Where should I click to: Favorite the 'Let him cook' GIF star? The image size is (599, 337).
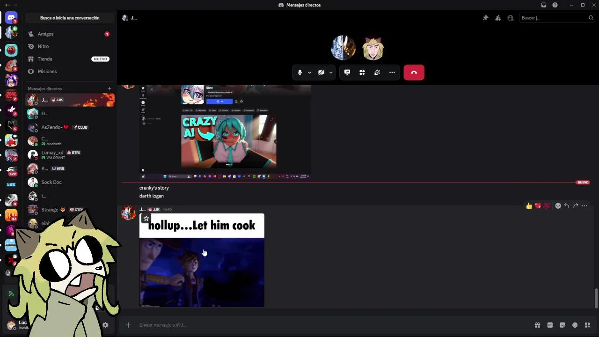pyautogui.click(x=146, y=219)
